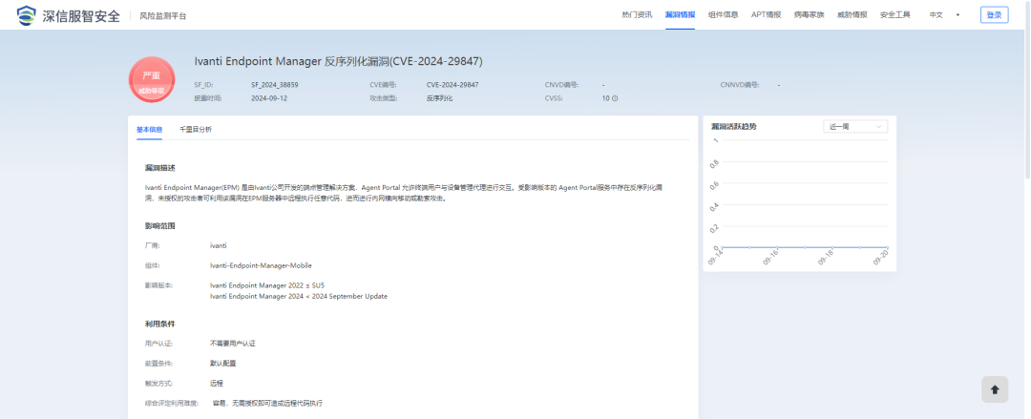Click the 攻击类型 value 反序列化

click(x=439, y=98)
